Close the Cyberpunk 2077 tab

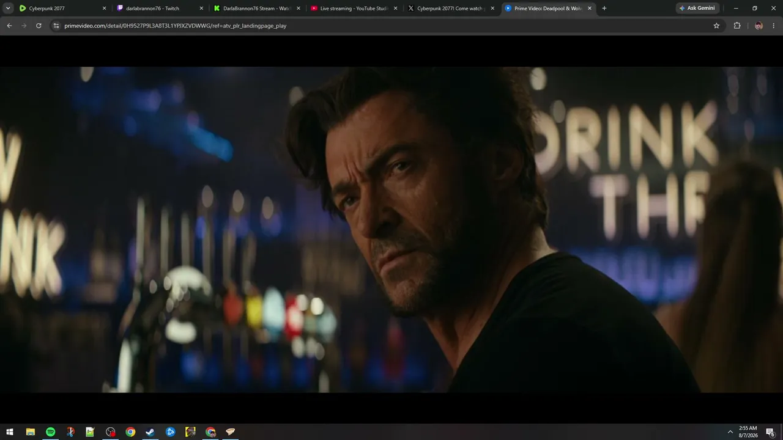[104, 9]
